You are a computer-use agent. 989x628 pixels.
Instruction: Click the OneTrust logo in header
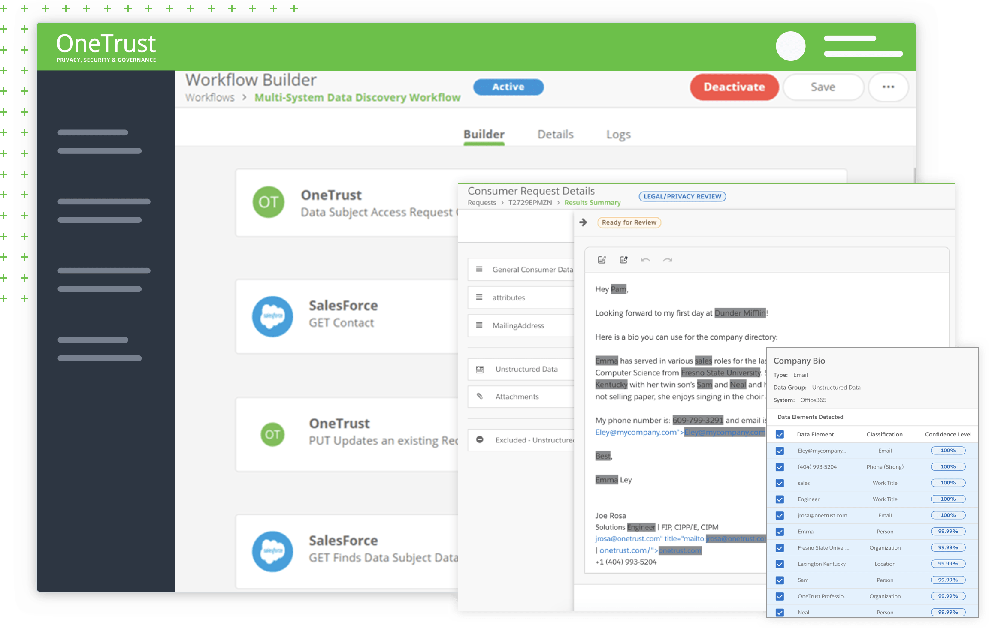(x=106, y=48)
